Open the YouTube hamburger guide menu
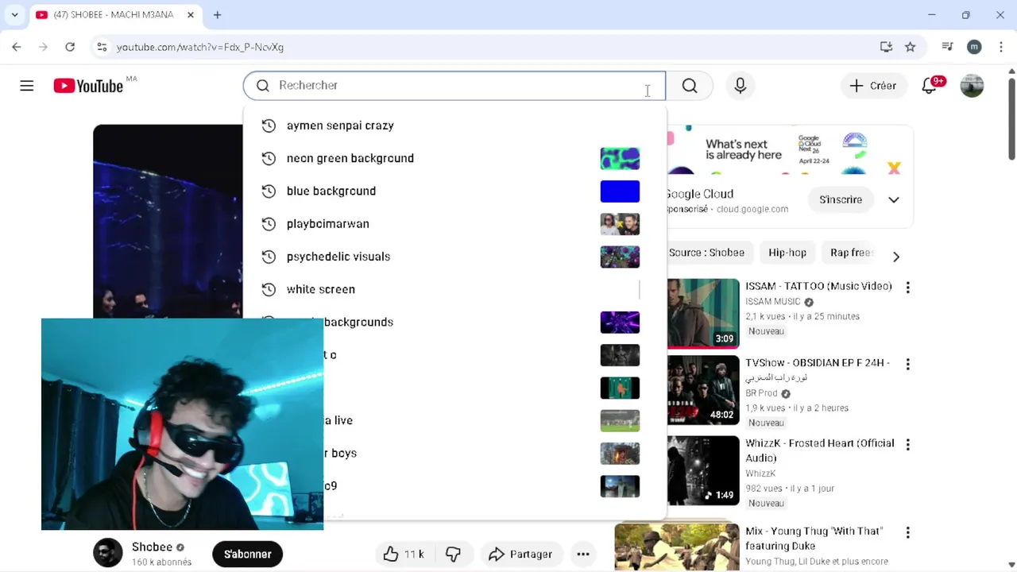This screenshot has width=1017, height=572. (x=27, y=86)
